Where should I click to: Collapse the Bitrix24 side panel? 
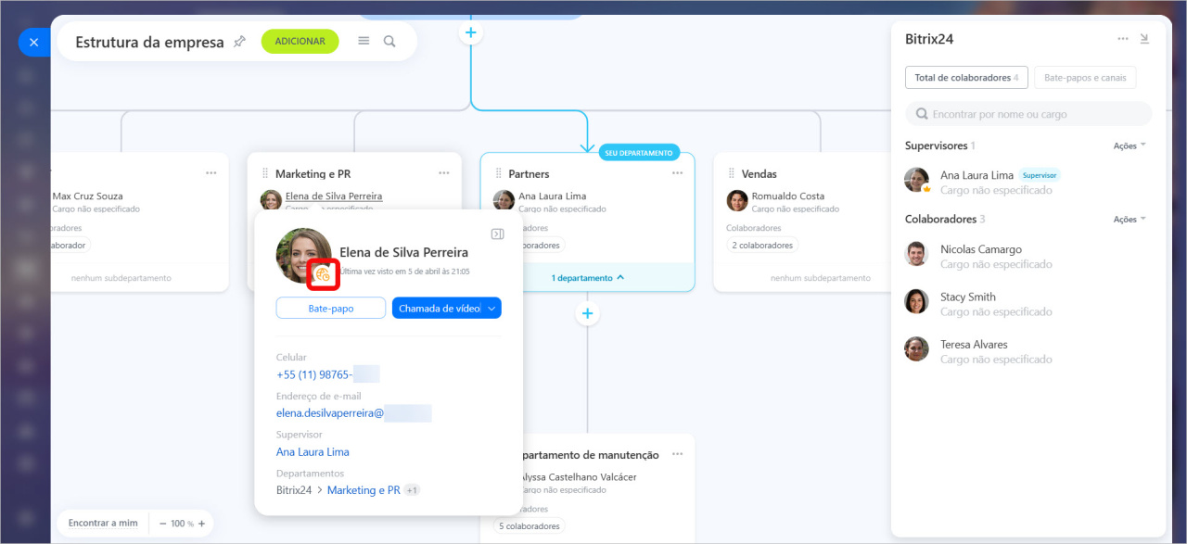tap(1144, 39)
